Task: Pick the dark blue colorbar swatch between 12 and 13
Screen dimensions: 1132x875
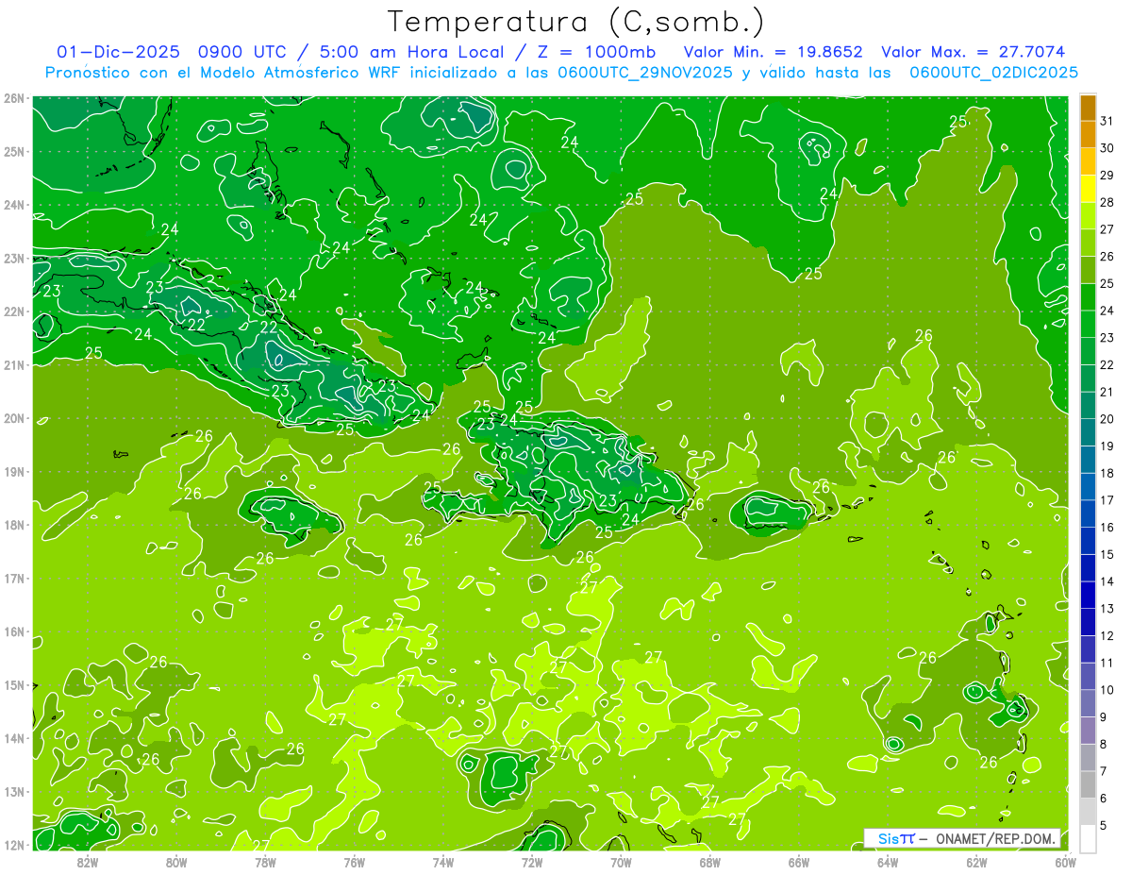Action: 1088,622
